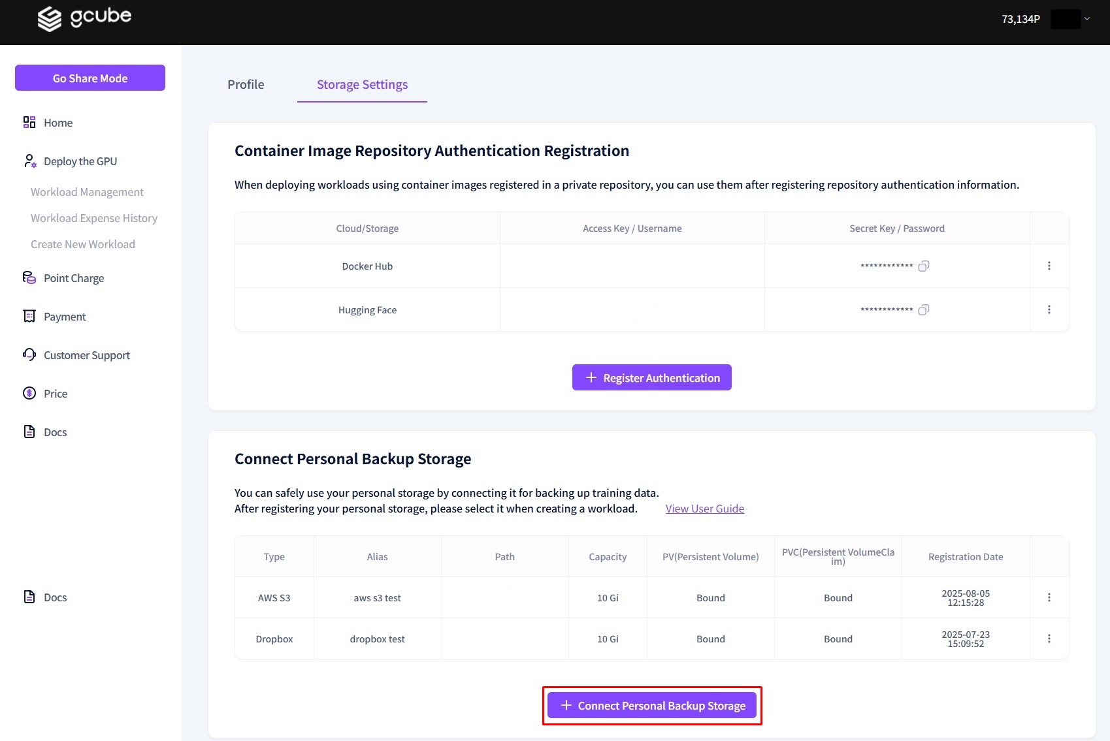Open the Home sidebar icon
The width and height of the screenshot is (1110, 741).
(x=29, y=122)
